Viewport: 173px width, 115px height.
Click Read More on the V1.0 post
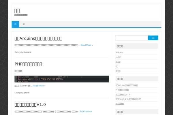pyautogui.click(x=86, y=111)
